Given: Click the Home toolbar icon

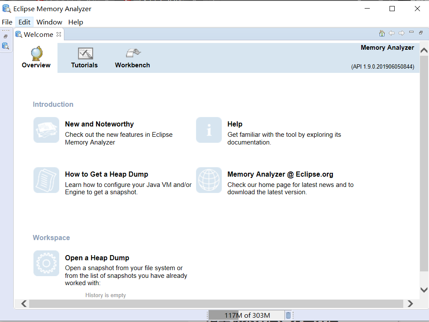Looking at the screenshot, I should coord(382,33).
